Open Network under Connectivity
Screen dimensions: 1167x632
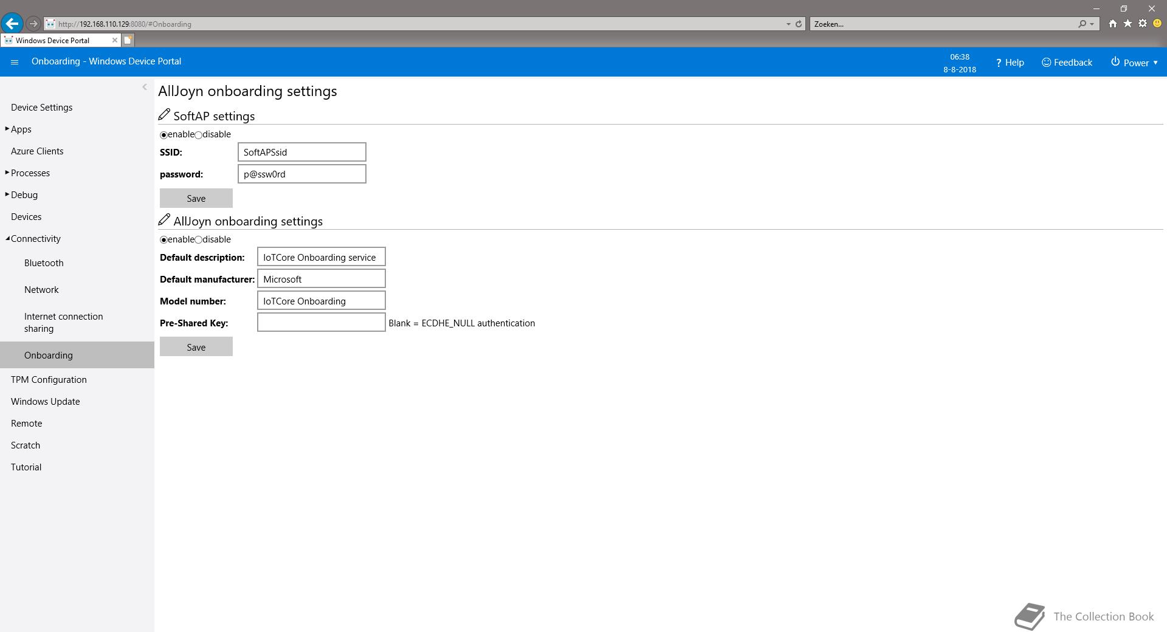pos(41,290)
